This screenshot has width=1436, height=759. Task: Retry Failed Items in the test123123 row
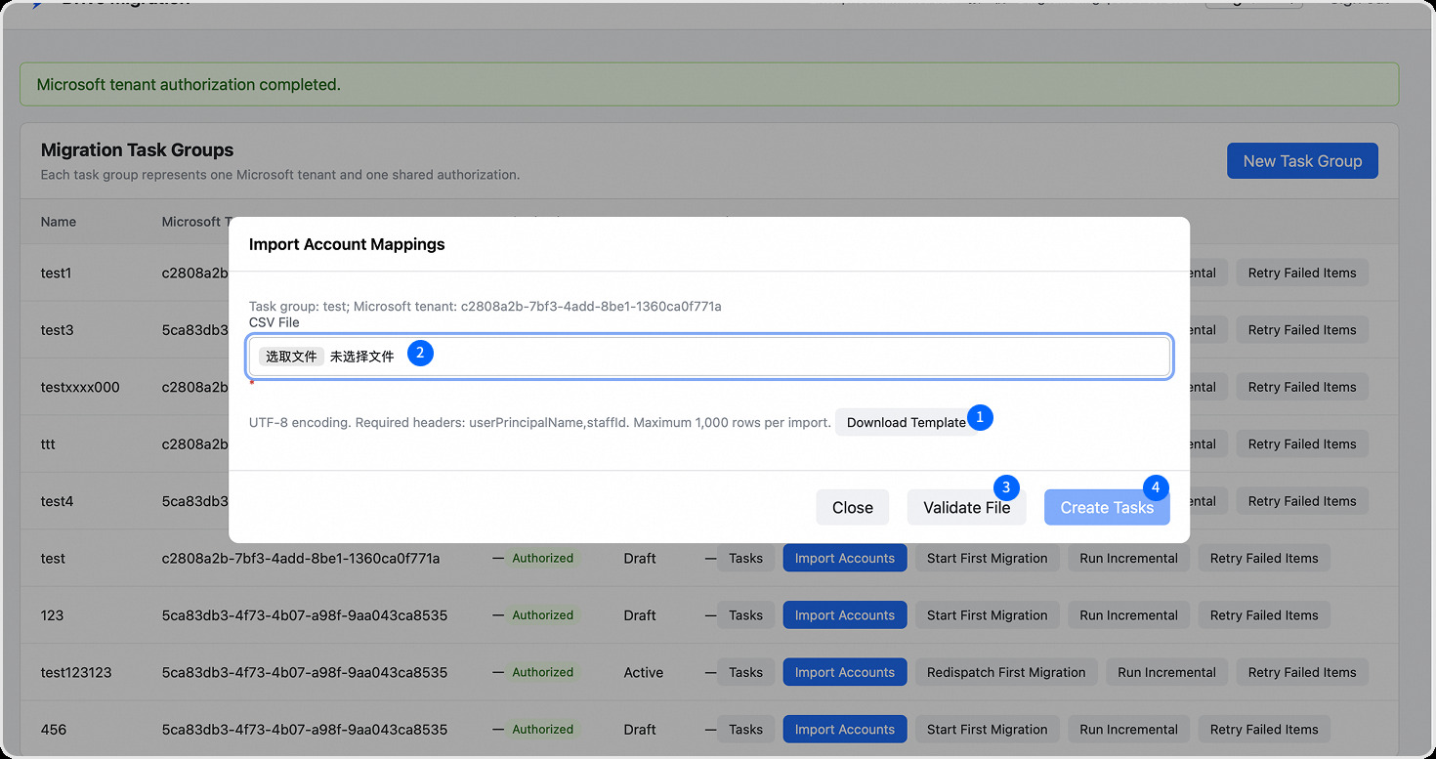[x=1302, y=672]
